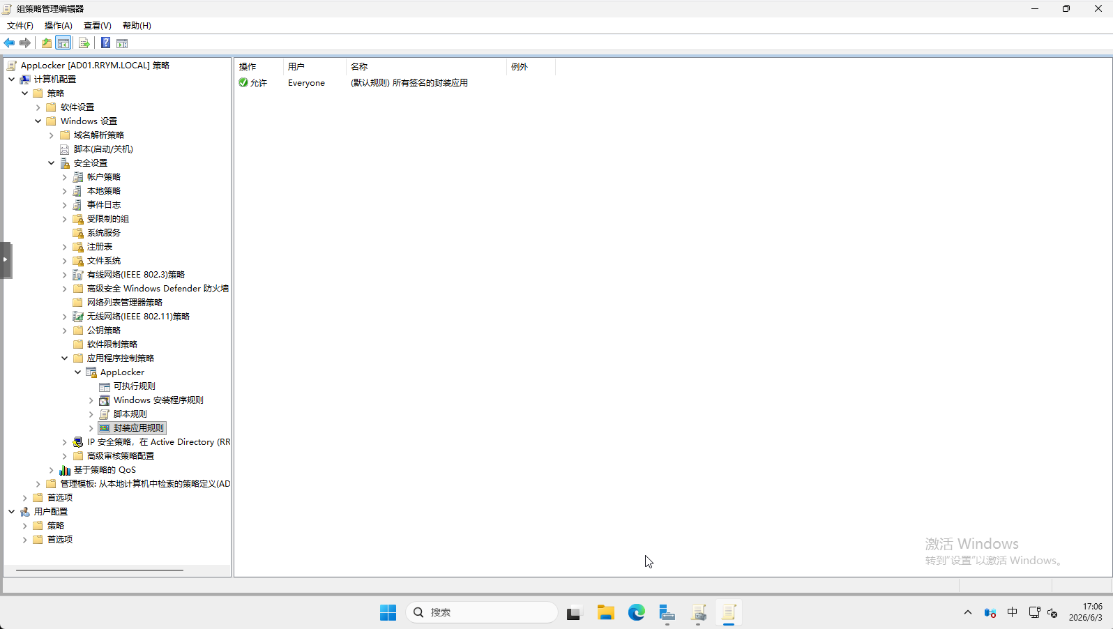Image resolution: width=1113 pixels, height=629 pixels.
Task: Collapse the 安全设置 node
Action: pyautogui.click(x=52, y=163)
